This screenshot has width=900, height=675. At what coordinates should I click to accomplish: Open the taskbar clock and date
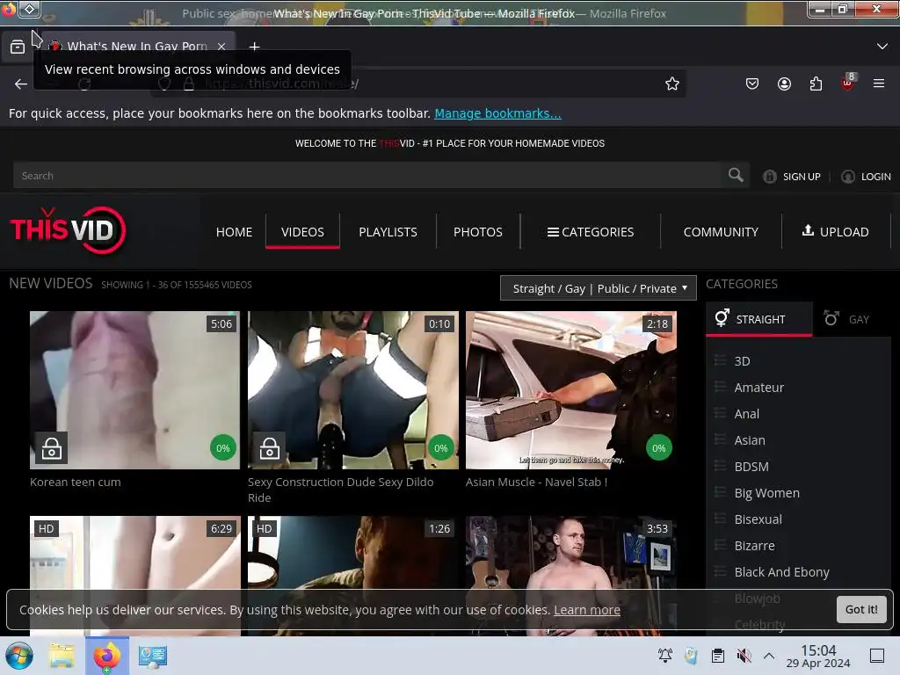pyautogui.click(x=818, y=656)
